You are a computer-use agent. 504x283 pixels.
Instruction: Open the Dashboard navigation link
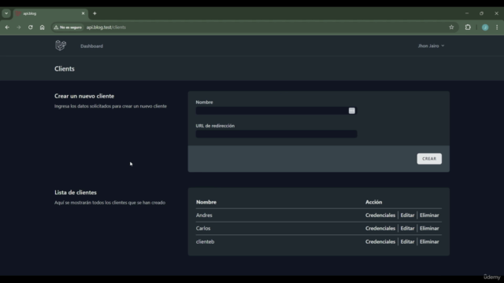[x=91, y=46]
